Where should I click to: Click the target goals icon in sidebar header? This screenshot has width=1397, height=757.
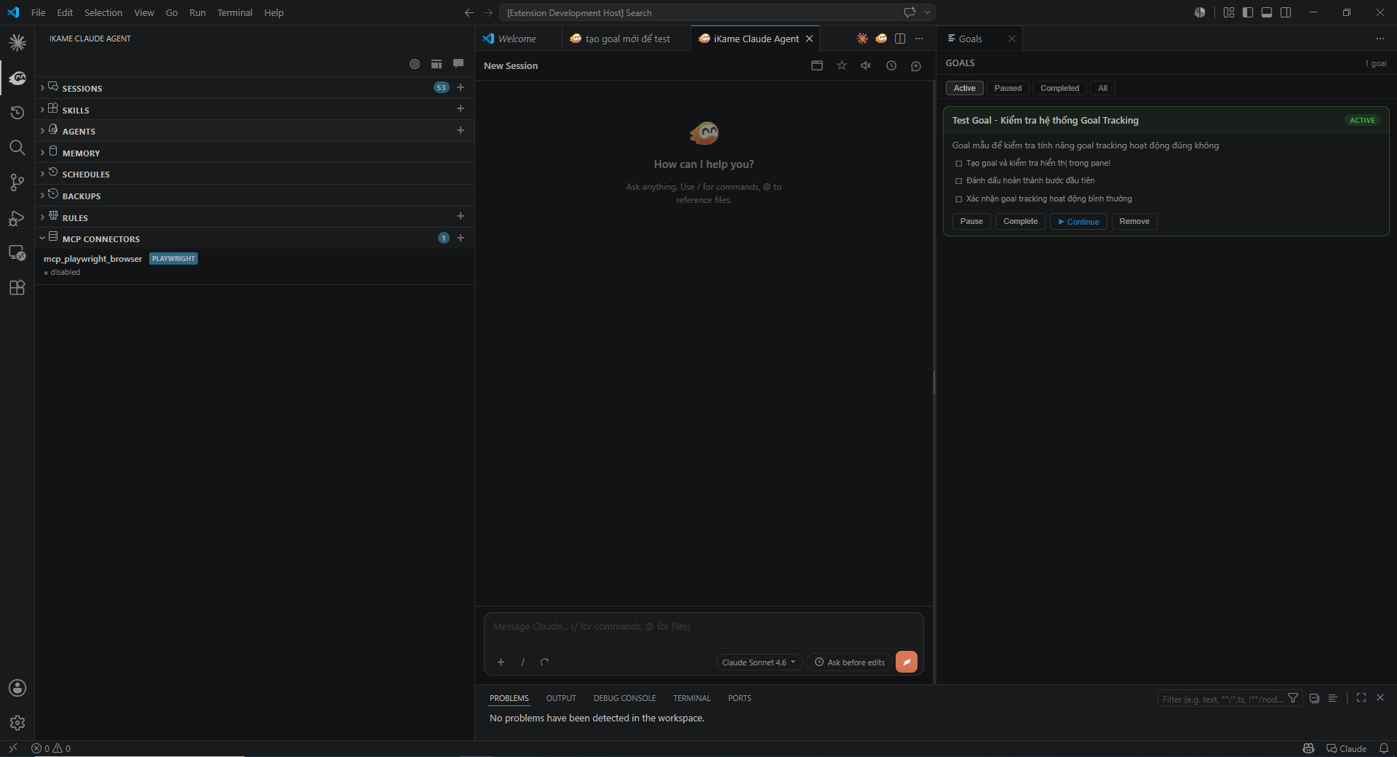415,64
